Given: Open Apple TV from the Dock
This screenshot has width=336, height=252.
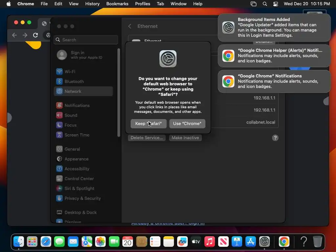Looking at the screenshot, I should [196, 242].
